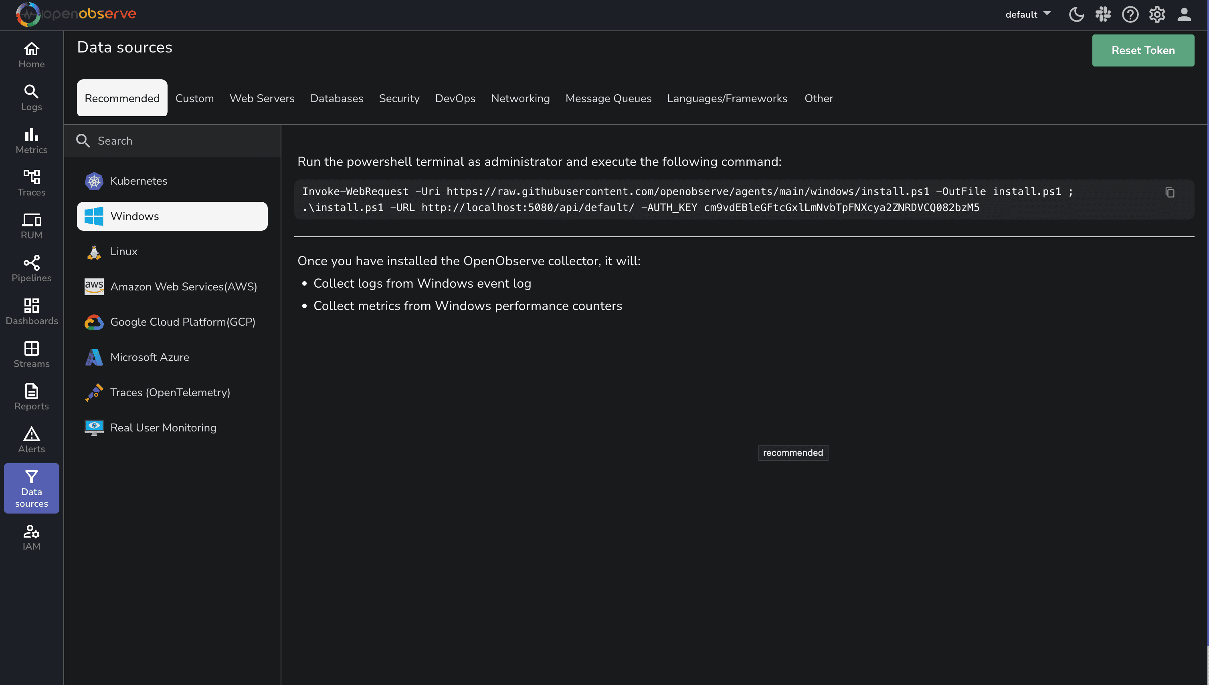Open Pipelines from the left sidebar
1209x685 pixels.
pyautogui.click(x=31, y=268)
